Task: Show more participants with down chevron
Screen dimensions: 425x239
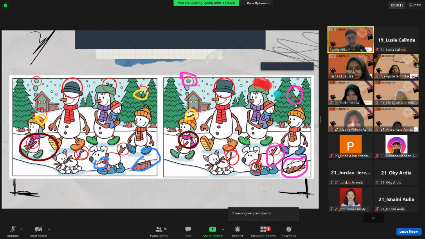Action: coord(373,218)
